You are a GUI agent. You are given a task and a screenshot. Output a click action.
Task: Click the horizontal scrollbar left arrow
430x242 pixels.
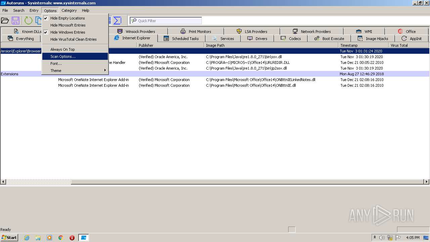pyautogui.click(x=3, y=182)
